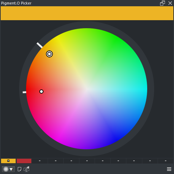Image resolution: width=174 pixels, height=174 pixels.
Task: Click the last empty palette slot
Action: 166,161
